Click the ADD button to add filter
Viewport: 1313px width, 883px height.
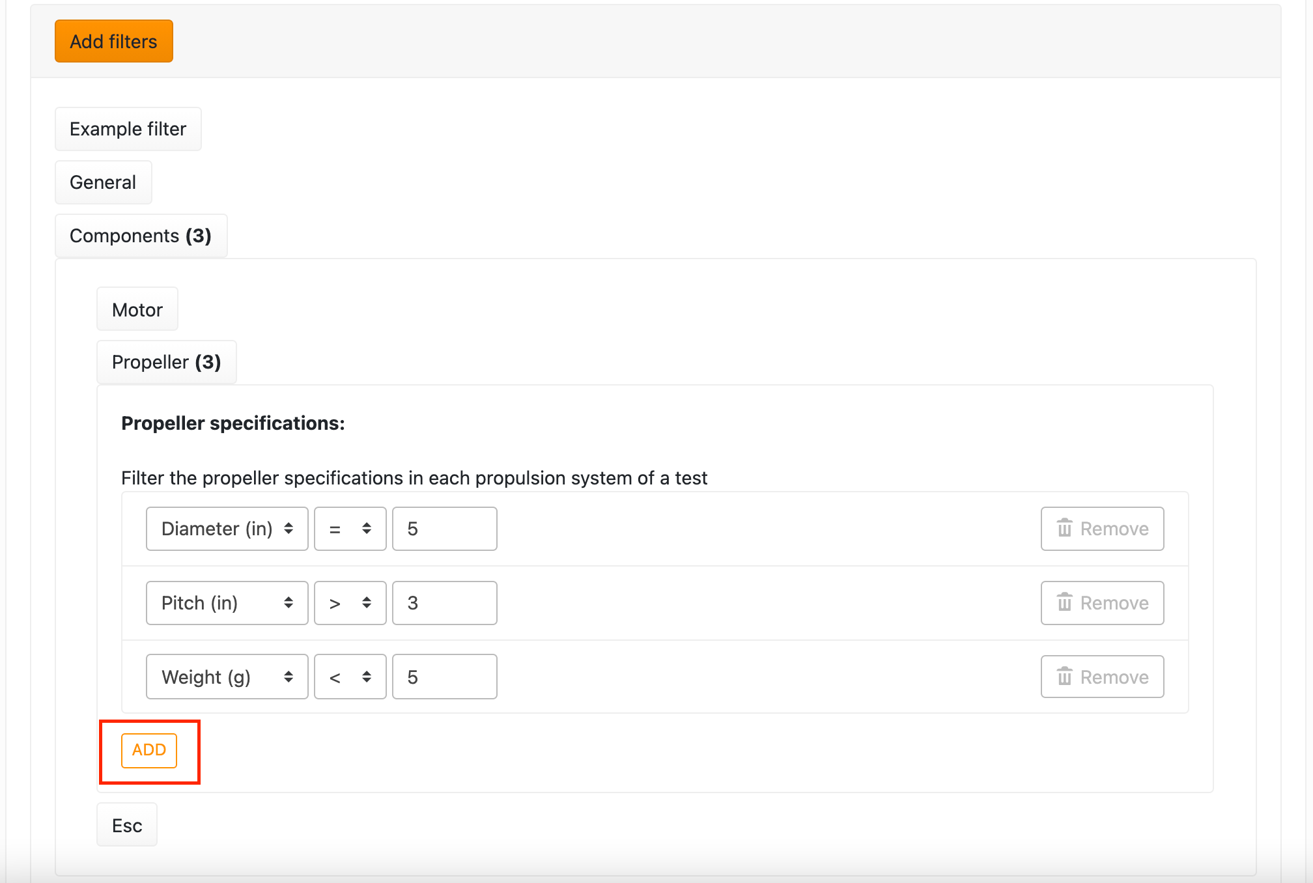pyautogui.click(x=149, y=751)
